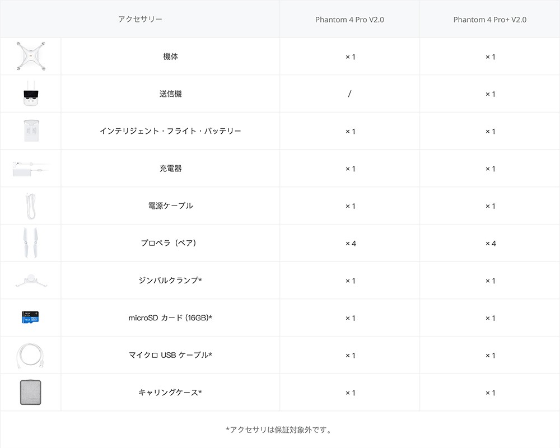Click the 充電器 row label
This screenshot has height=448, width=560.
[170, 168]
